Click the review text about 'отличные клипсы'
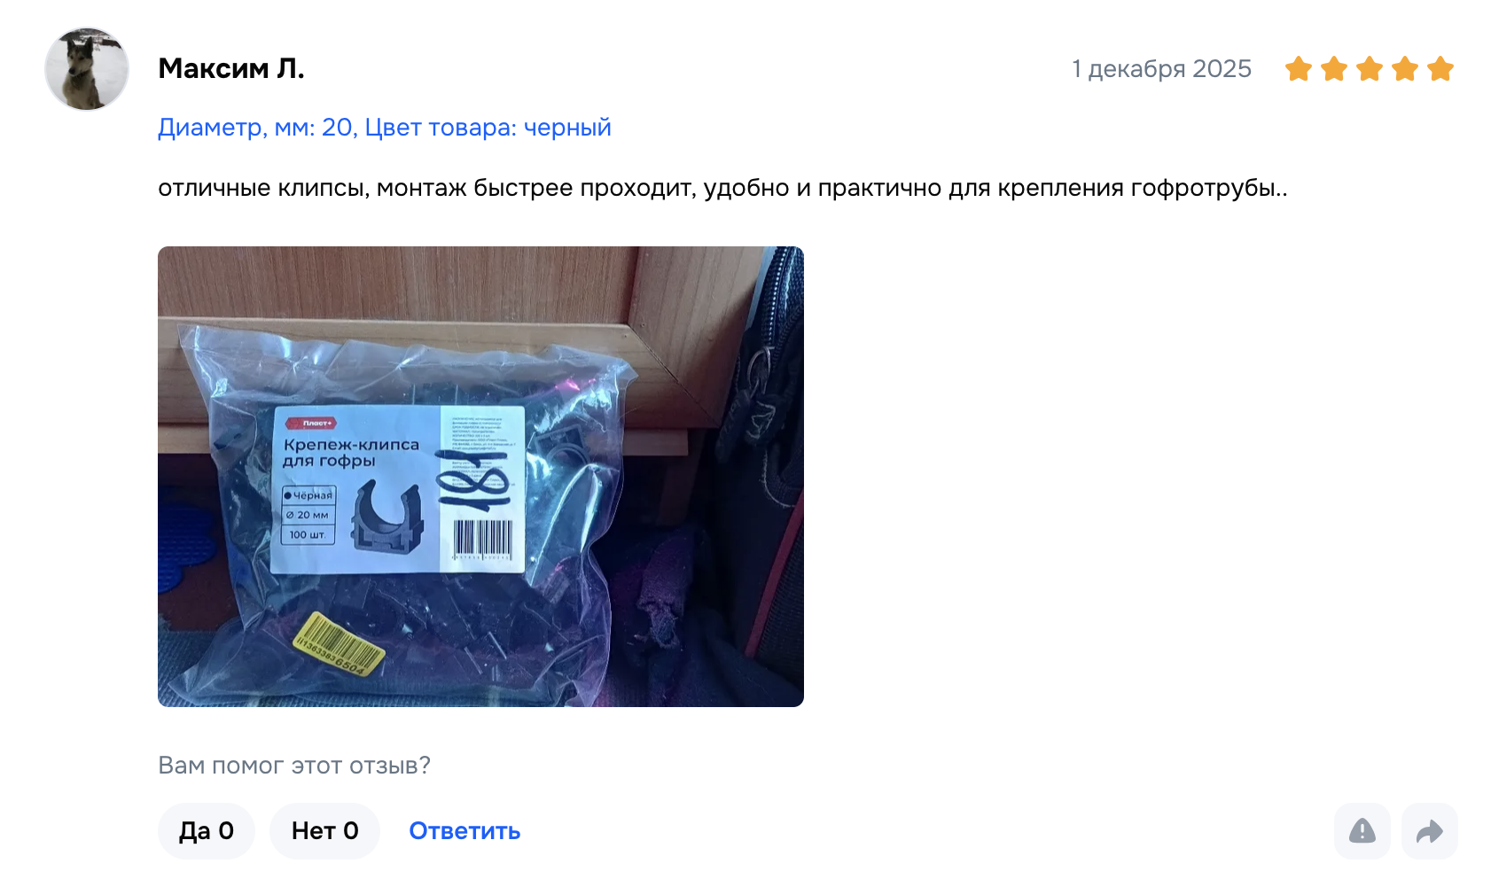 (722, 188)
